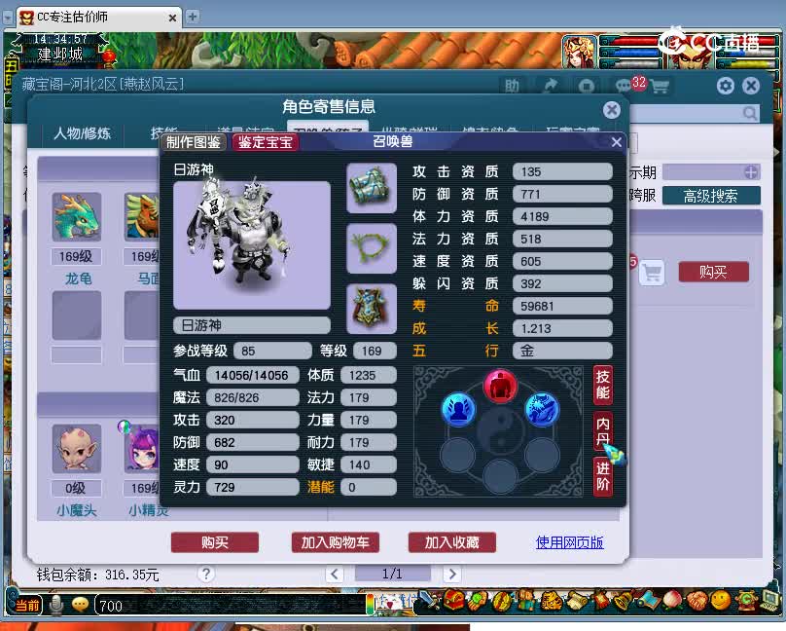Click the 助 helper button
The image size is (786, 631).
pos(512,86)
